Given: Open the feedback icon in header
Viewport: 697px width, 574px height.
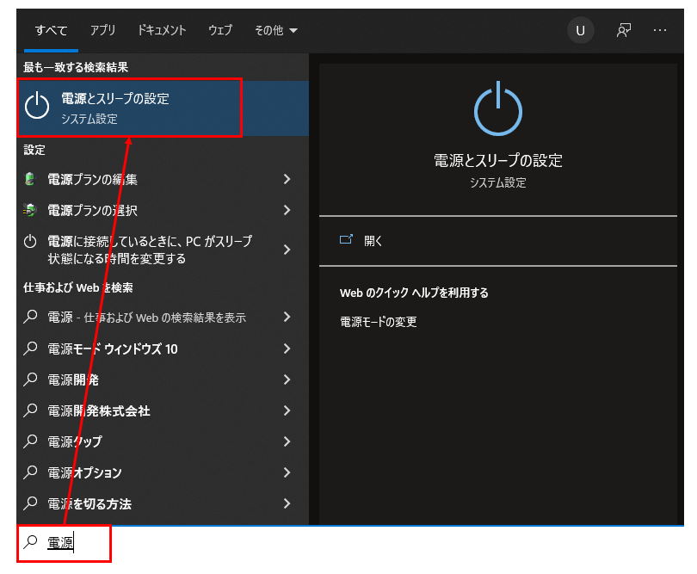Looking at the screenshot, I should (624, 30).
